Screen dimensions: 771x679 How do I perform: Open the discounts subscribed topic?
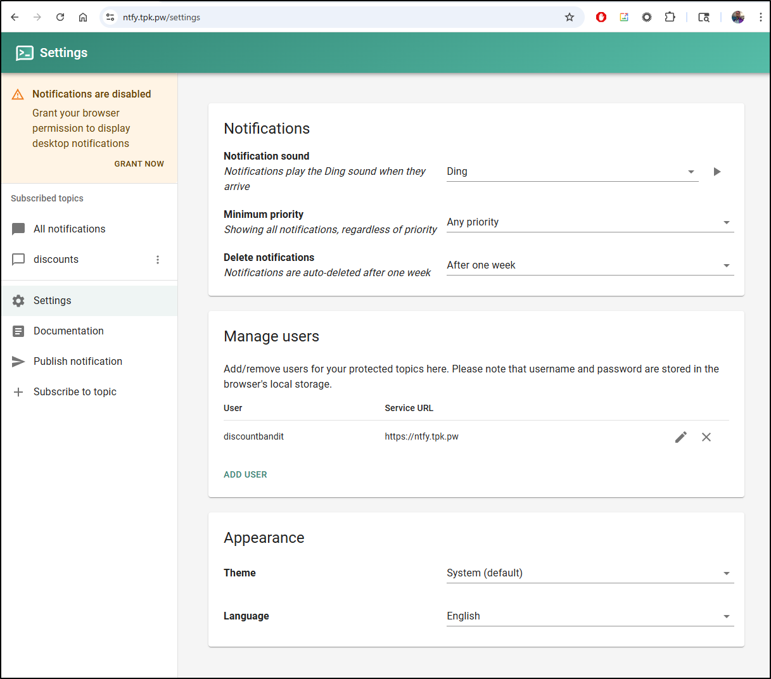coord(56,260)
